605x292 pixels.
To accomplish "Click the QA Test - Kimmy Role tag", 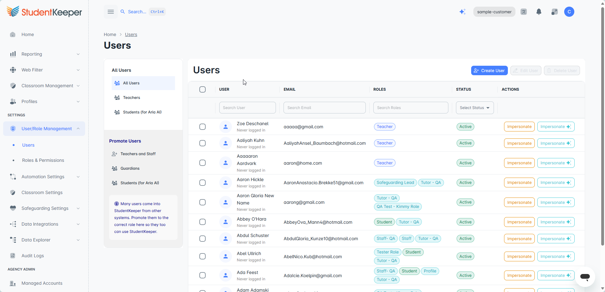I will click(x=398, y=207).
